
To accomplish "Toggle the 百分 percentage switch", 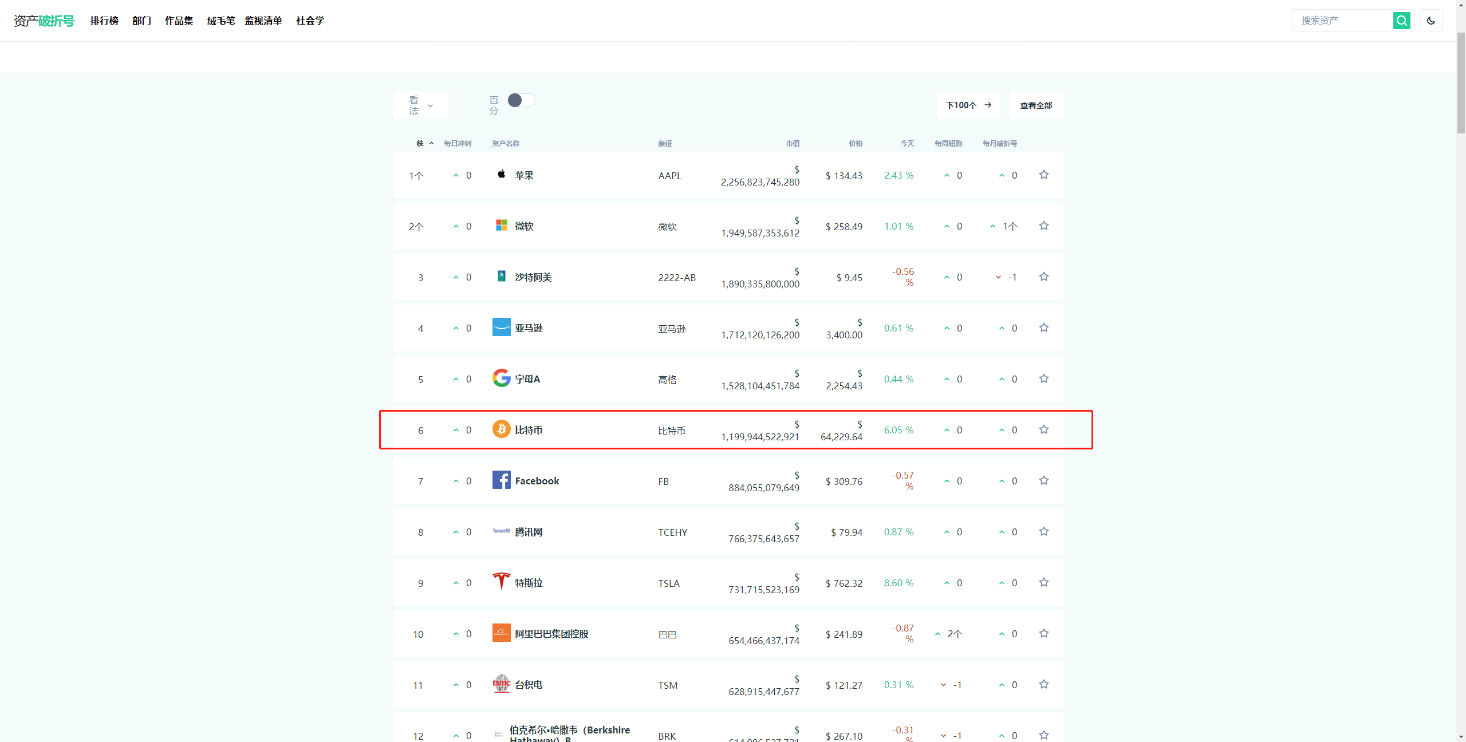I will point(521,100).
